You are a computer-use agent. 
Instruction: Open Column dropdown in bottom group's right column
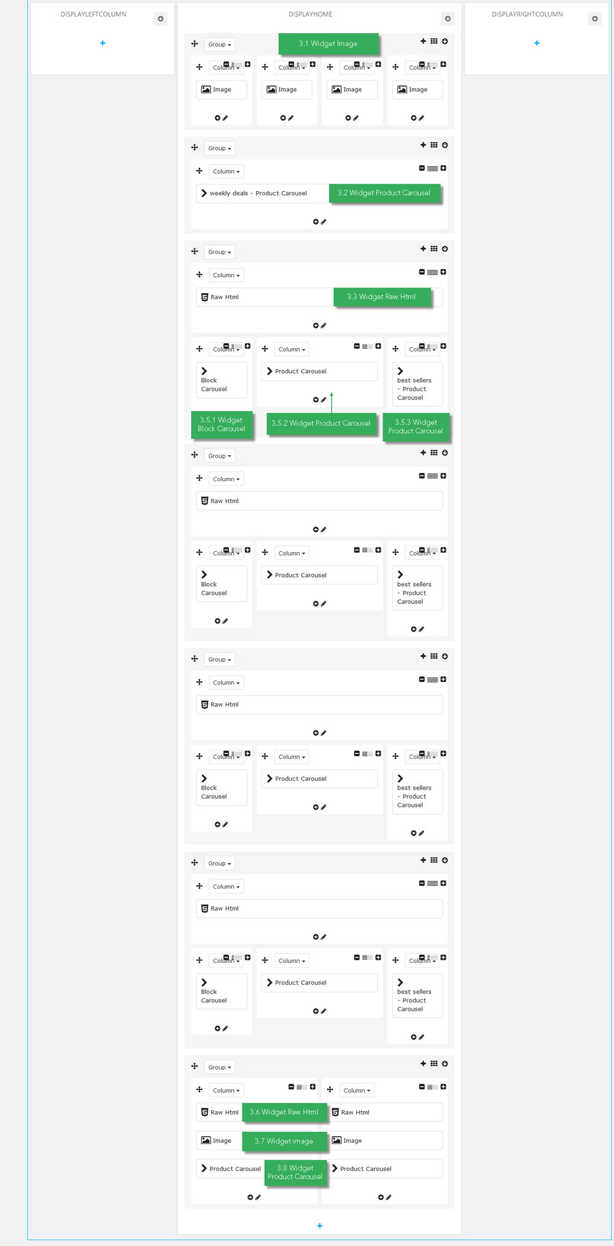357,1091
